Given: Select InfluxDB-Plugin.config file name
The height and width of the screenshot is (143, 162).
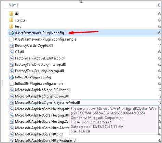Looking at the screenshot, I should click(33, 77).
